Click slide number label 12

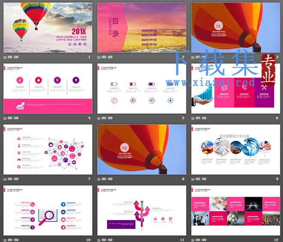276,240
